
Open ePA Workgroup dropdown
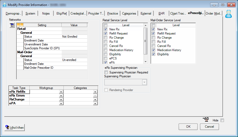(61, 104)
